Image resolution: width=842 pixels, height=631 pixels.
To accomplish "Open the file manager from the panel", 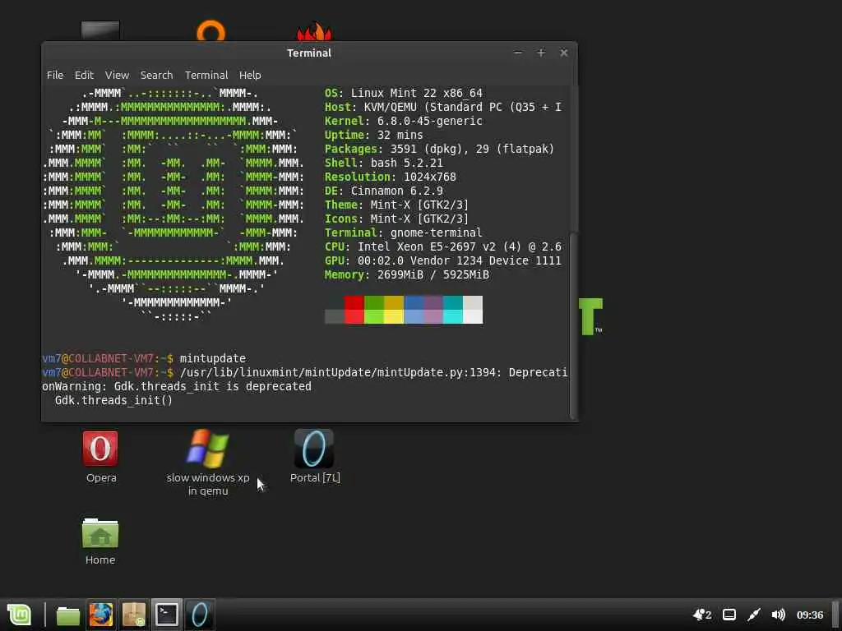I will pos(68,615).
